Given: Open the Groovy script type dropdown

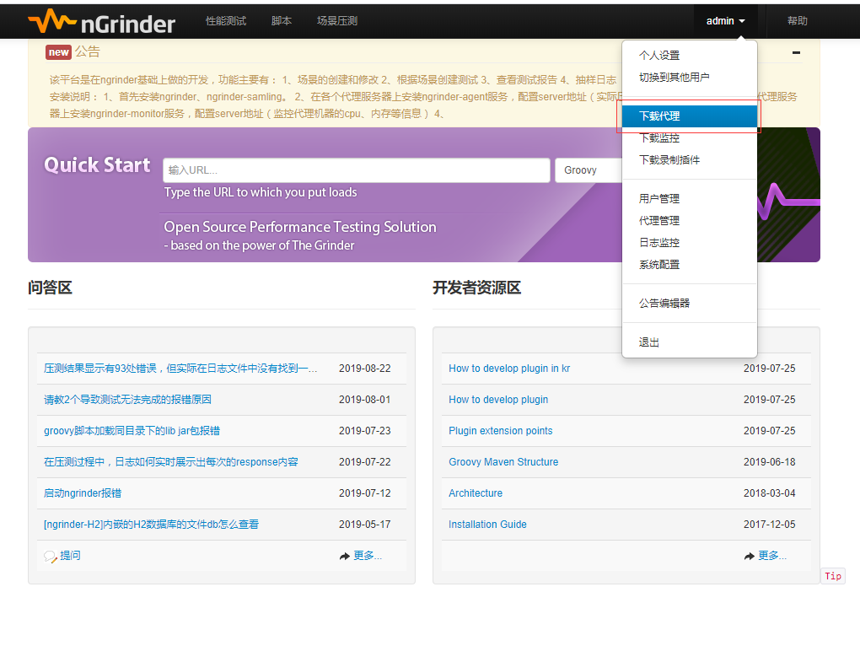Looking at the screenshot, I should click(589, 170).
